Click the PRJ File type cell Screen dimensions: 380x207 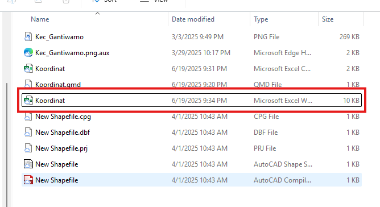[x=265, y=148]
